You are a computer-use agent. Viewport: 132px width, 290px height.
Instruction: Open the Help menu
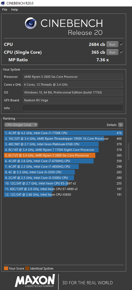(x=15, y=10)
